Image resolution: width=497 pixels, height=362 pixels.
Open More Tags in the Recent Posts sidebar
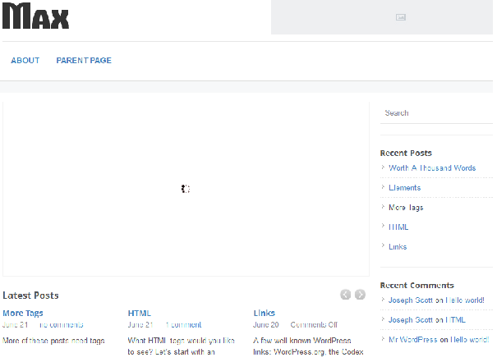tap(406, 208)
